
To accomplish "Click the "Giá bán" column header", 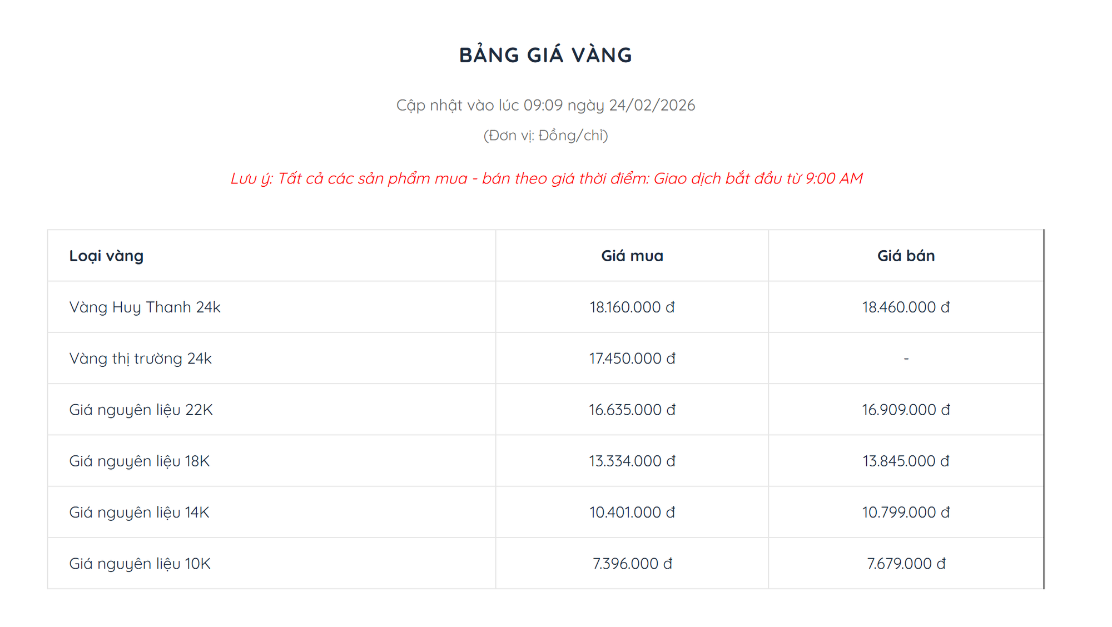I will point(906,256).
